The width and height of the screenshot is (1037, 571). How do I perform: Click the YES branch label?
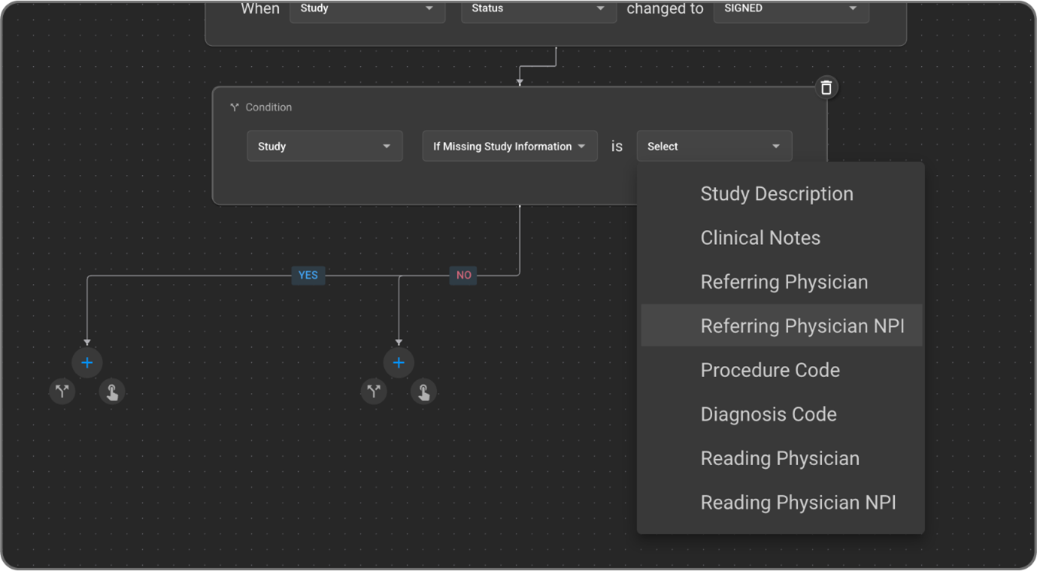pos(308,275)
